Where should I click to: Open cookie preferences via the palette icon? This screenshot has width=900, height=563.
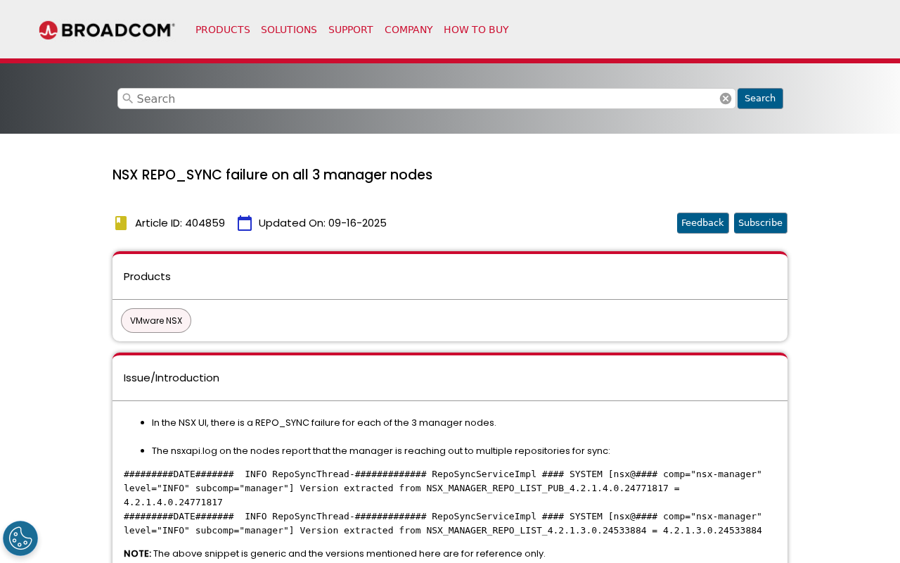pyautogui.click(x=20, y=538)
